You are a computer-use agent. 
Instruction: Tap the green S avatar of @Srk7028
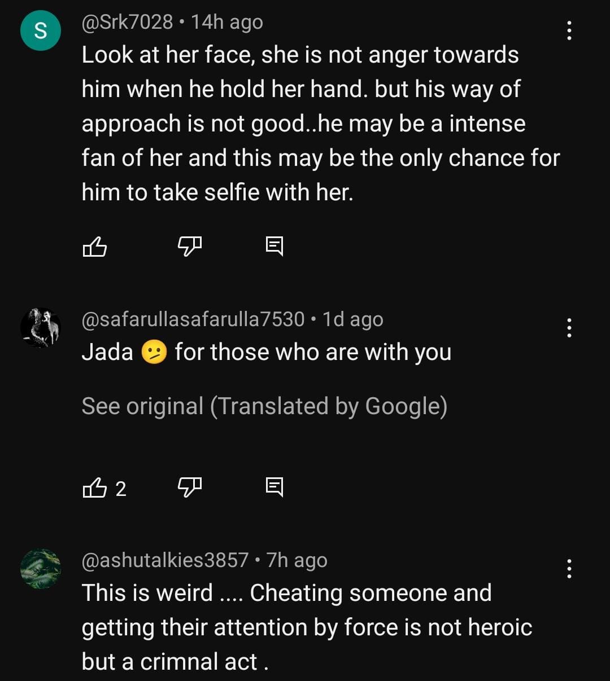41,30
